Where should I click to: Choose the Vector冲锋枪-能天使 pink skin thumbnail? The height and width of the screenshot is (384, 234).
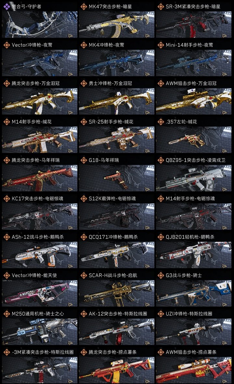pos(40,294)
